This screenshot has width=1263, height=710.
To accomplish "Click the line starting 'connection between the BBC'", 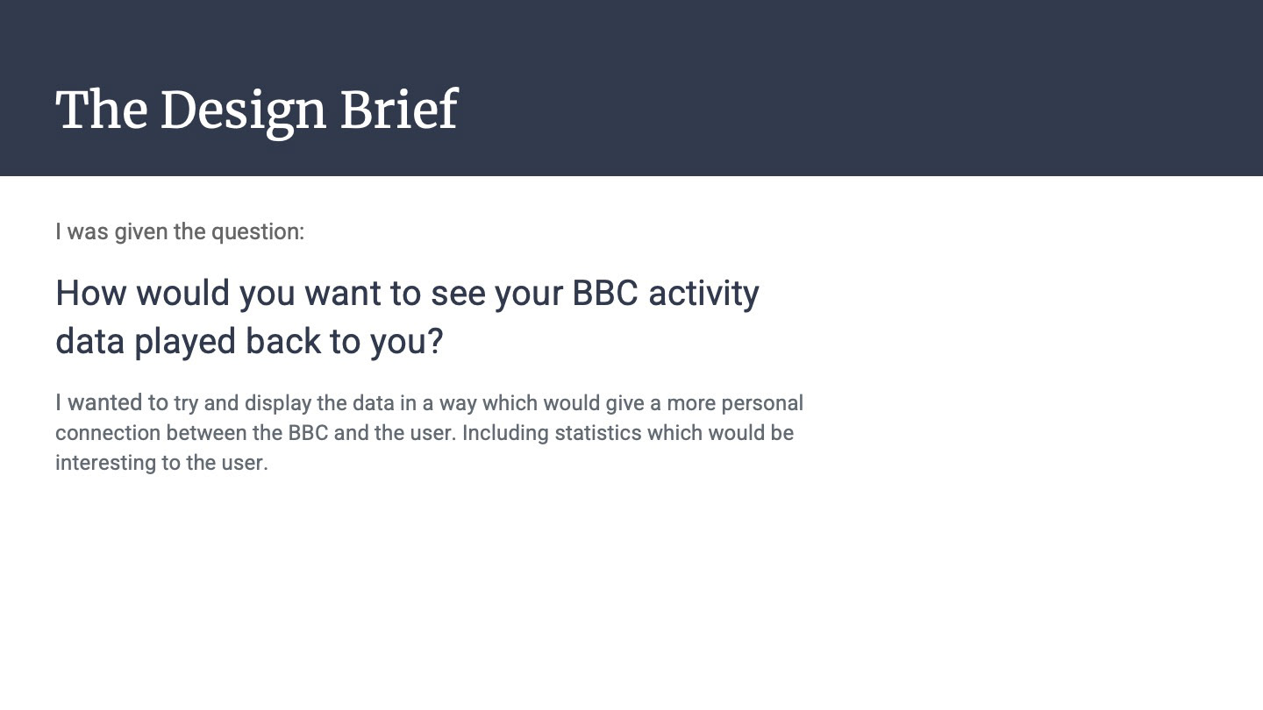I will tap(425, 433).
